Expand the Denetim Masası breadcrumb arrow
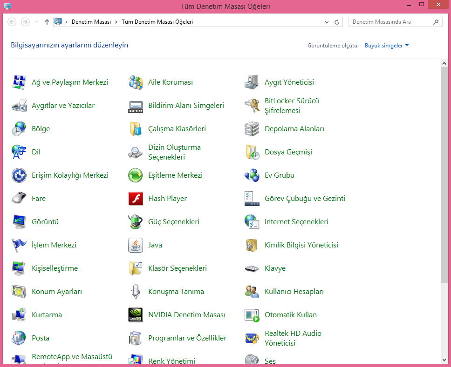This screenshot has height=367, width=451. point(116,22)
